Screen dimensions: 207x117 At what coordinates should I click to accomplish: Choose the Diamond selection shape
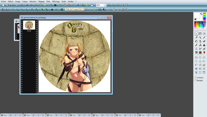[x=196, y=61]
